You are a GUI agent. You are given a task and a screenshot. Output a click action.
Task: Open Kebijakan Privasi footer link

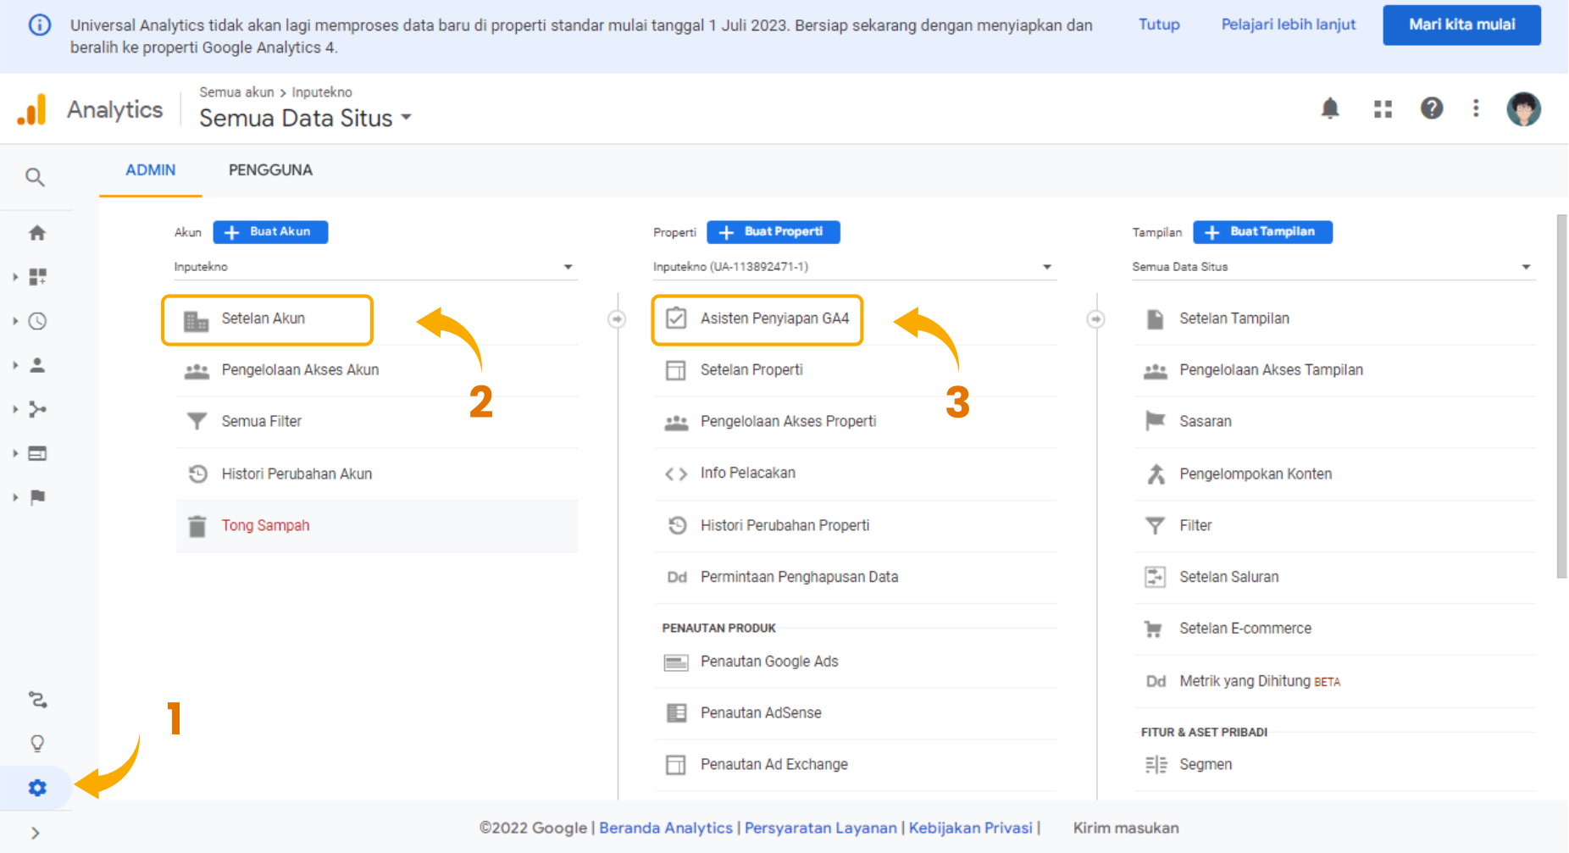click(x=970, y=828)
